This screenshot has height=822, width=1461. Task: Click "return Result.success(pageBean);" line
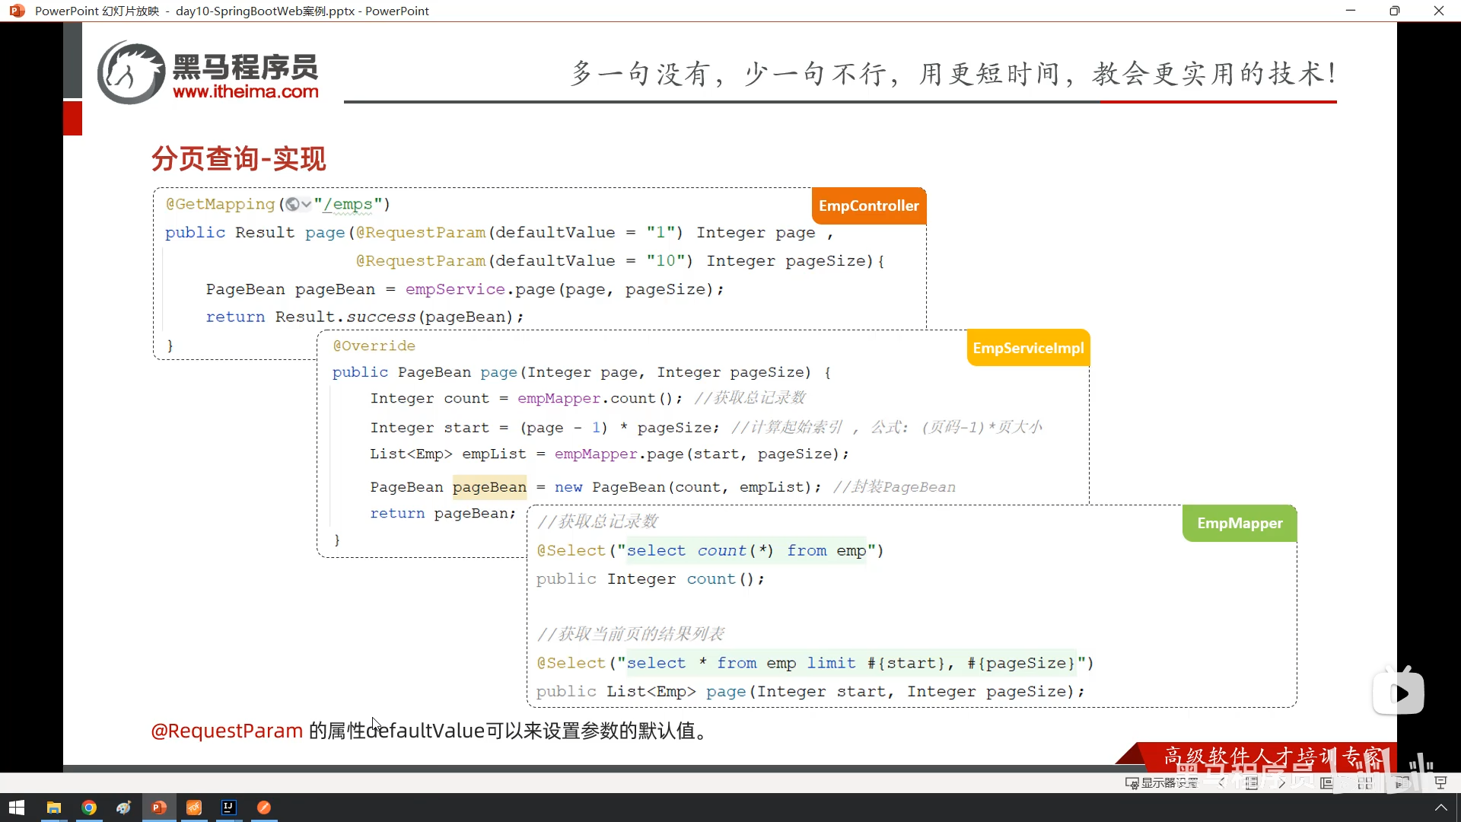(x=364, y=317)
